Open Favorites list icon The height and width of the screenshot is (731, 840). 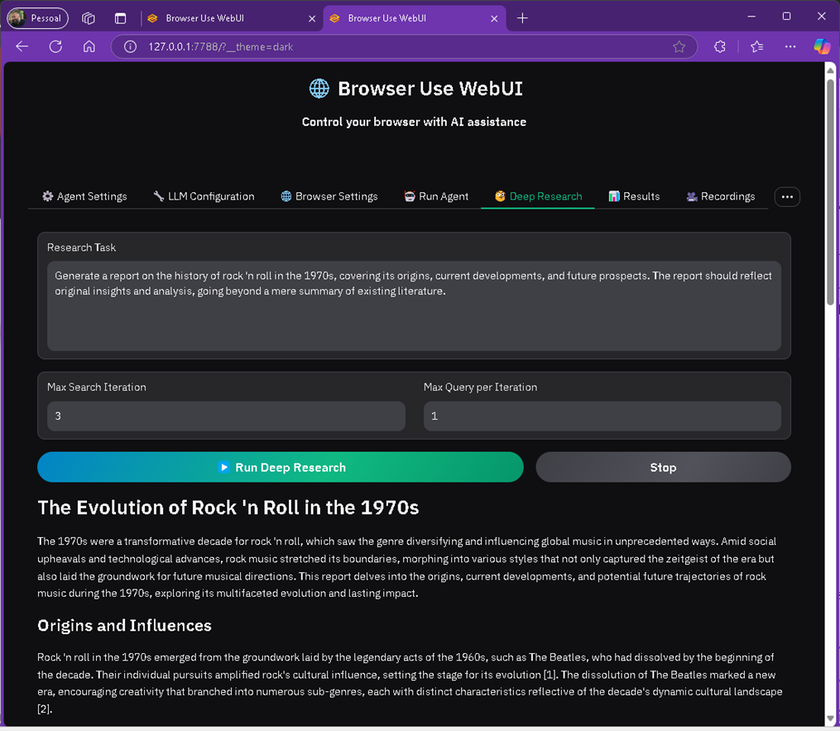point(757,46)
